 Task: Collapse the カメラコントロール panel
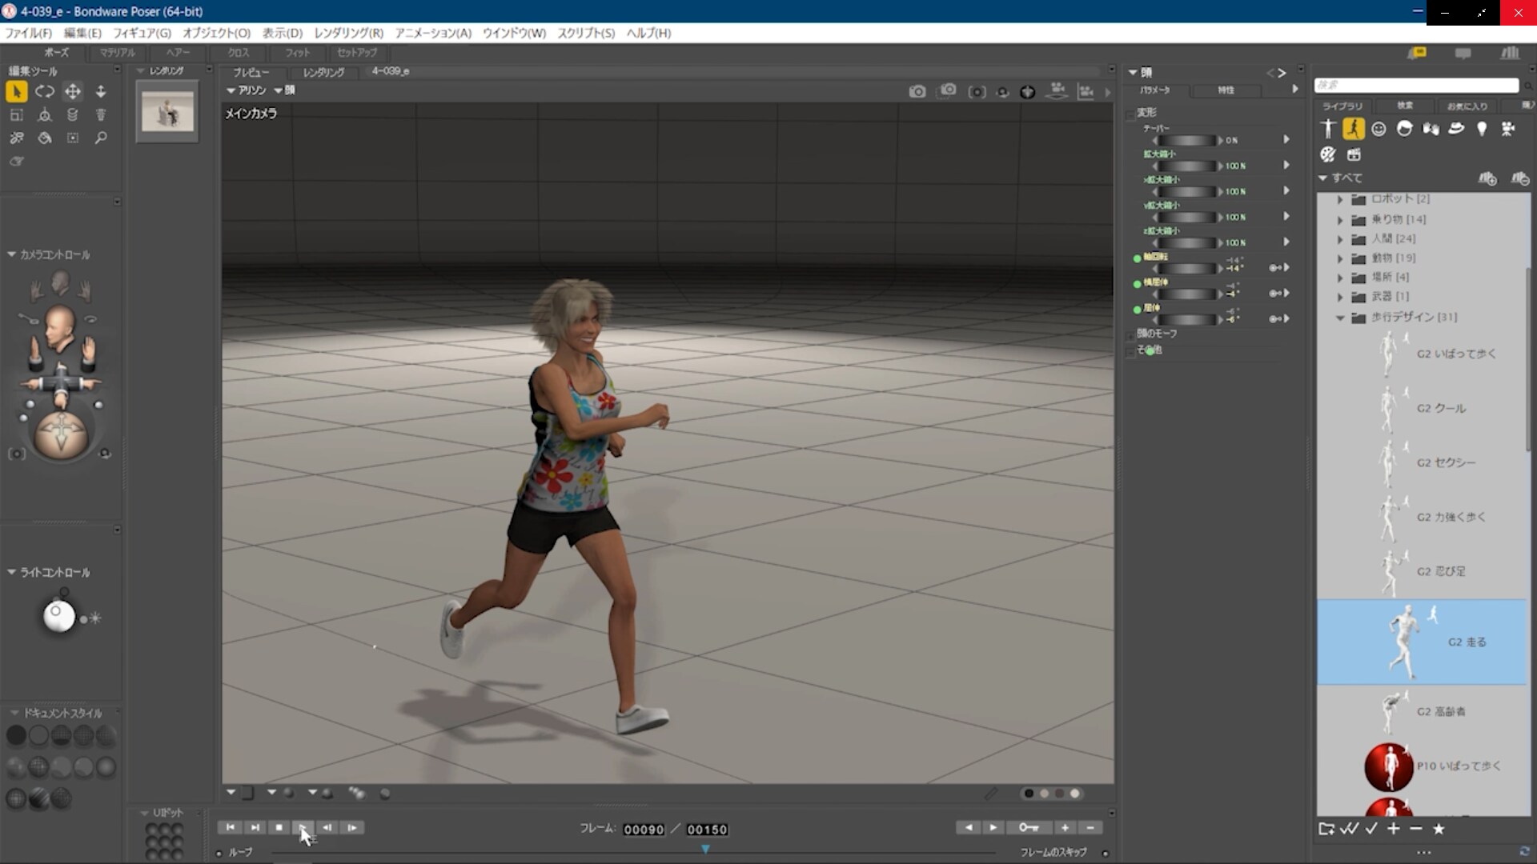pos(11,254)
